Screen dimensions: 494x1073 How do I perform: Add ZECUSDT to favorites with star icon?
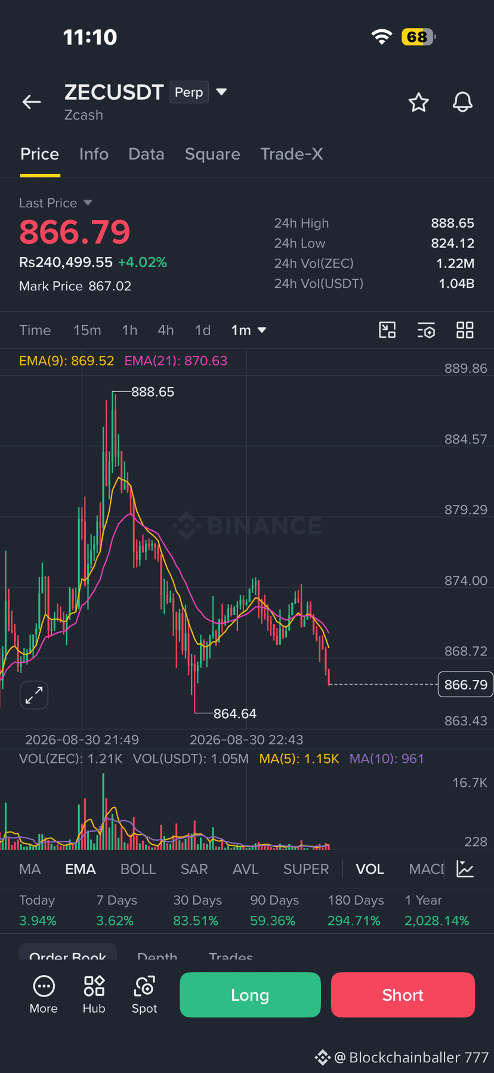[418, 102]
